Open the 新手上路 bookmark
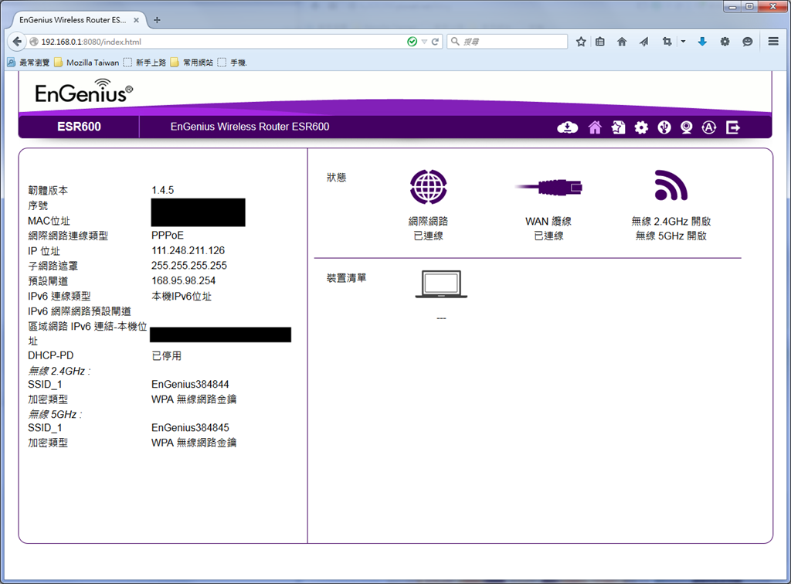Viewport: 791px width, 584px height. pos(144,63)
